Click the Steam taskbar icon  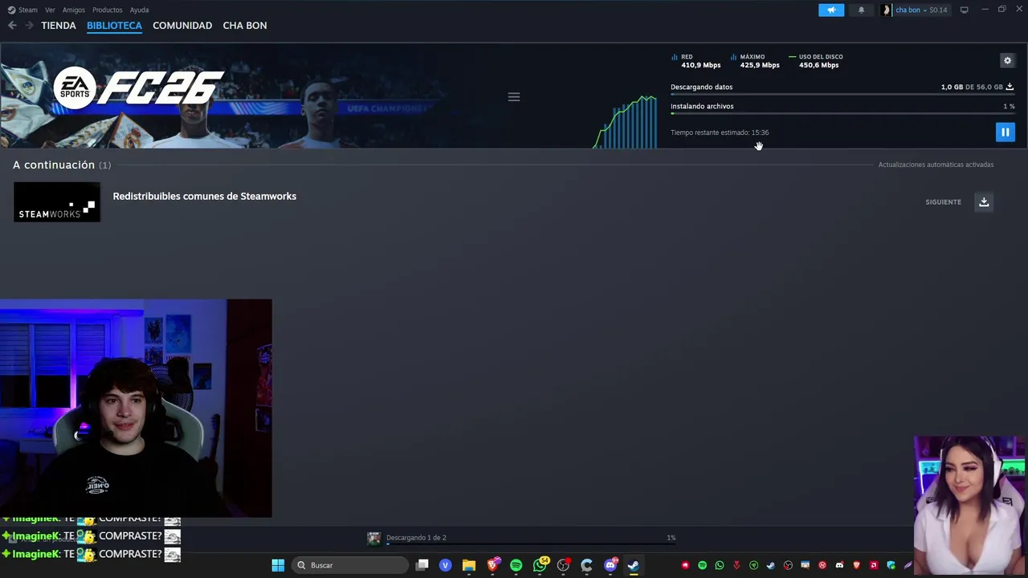[634, 565]
